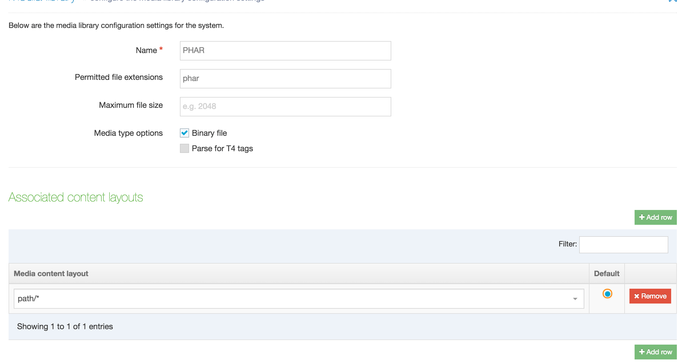682x364 pixels.
Task: Sort by the Default column header
Action: (x=606, y=274)
